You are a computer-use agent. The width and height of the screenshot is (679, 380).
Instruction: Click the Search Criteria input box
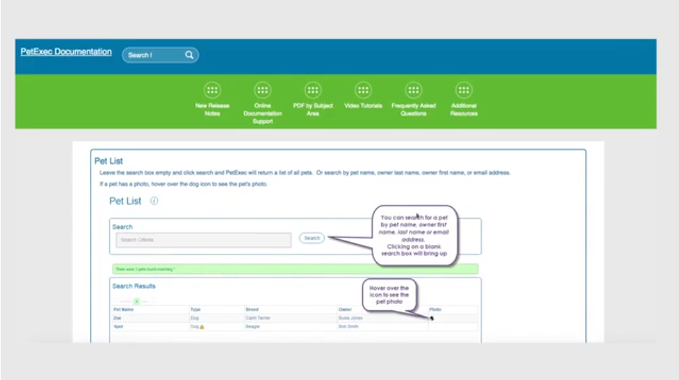point(204,240)
